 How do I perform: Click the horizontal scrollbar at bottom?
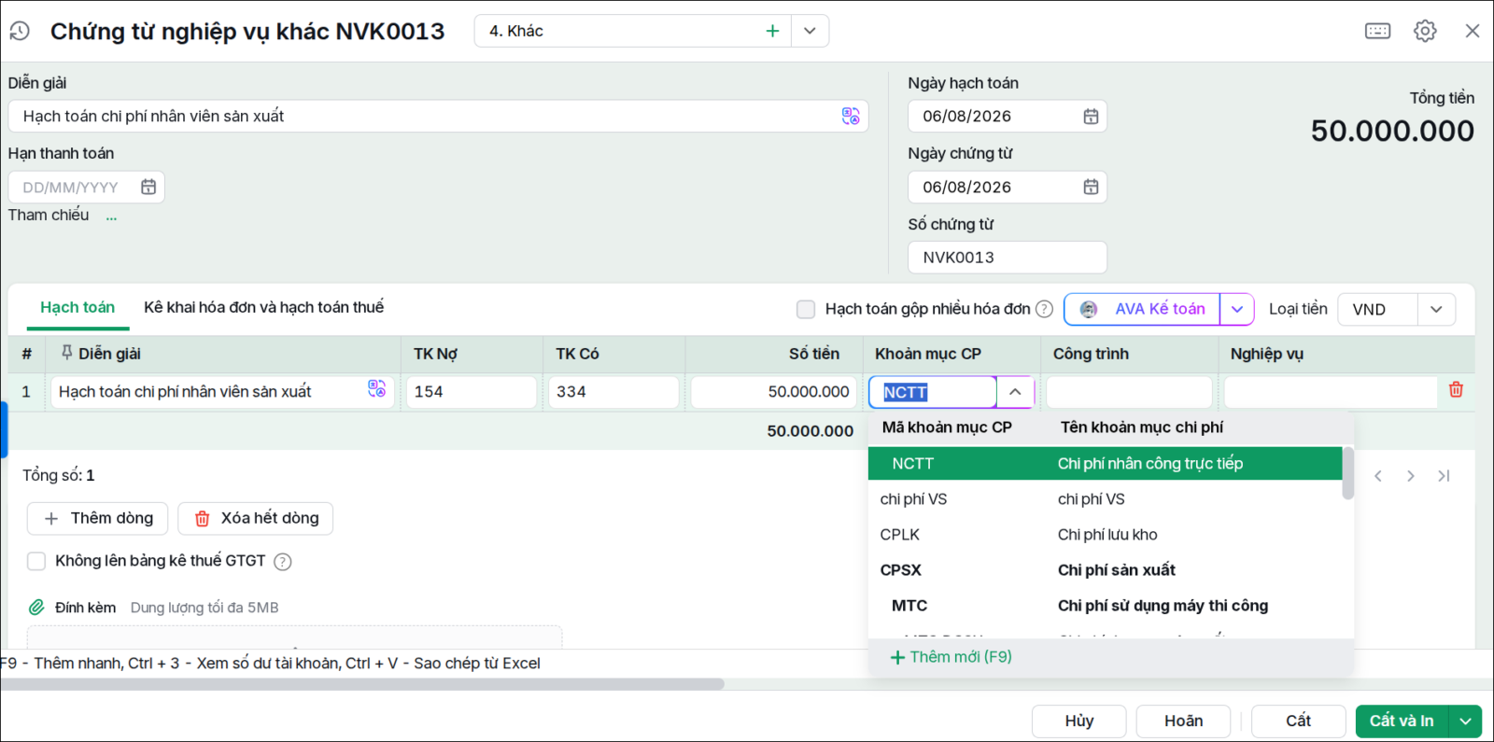[x=362, y=684]
